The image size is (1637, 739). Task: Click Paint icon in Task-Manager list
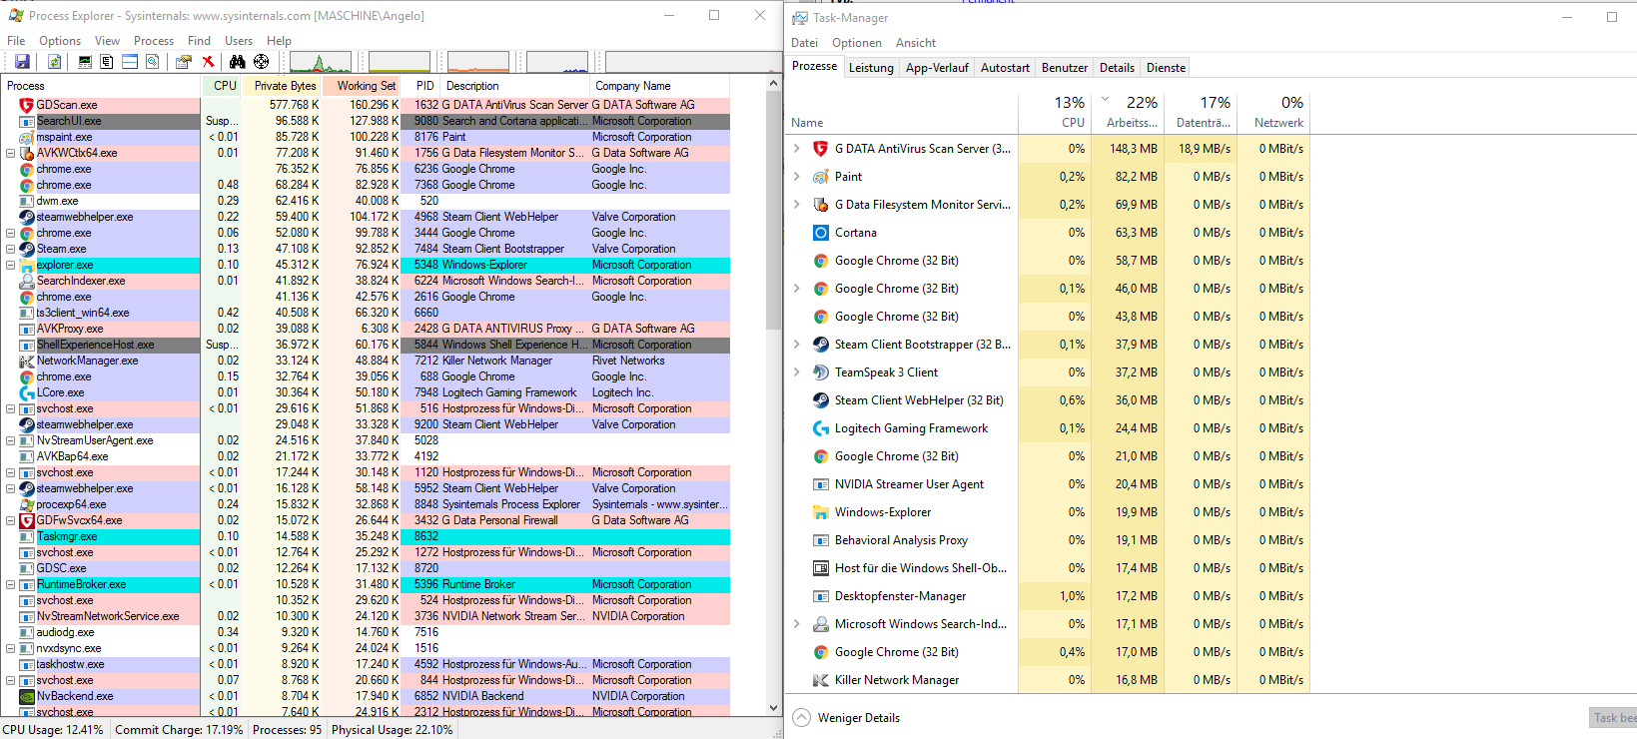pos(821,177)
